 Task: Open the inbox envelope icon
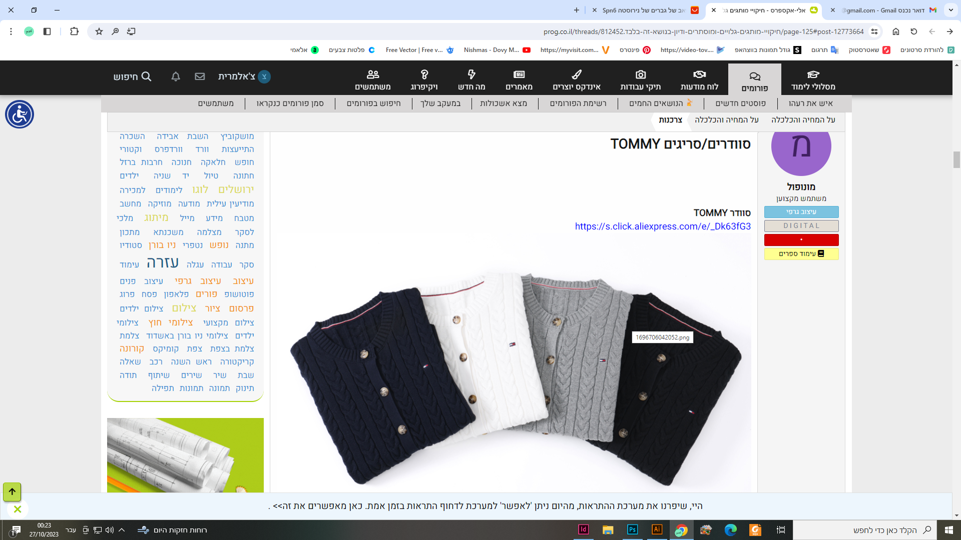200,76
